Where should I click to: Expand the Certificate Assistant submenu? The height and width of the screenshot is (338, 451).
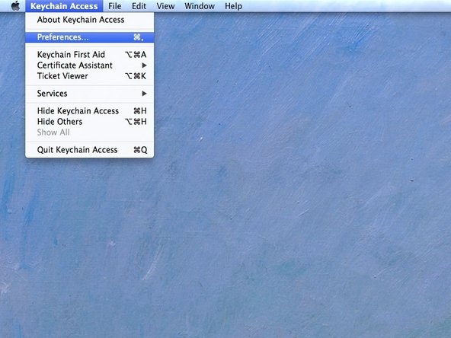point(89,65)
